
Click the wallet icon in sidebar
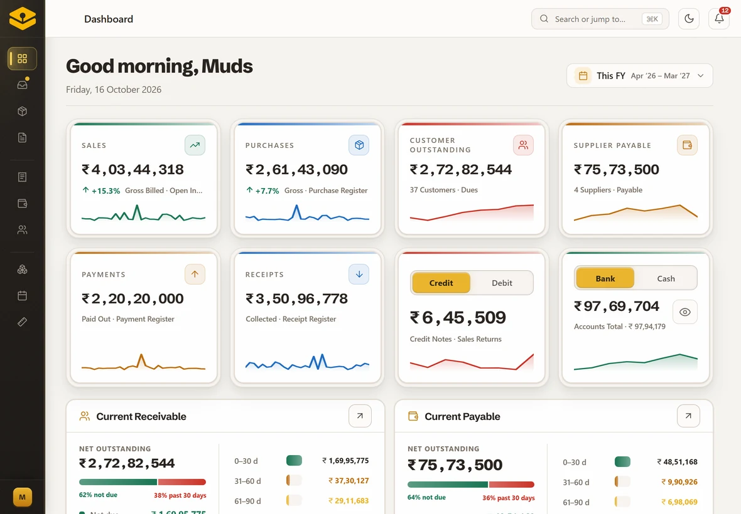(22, 203)
